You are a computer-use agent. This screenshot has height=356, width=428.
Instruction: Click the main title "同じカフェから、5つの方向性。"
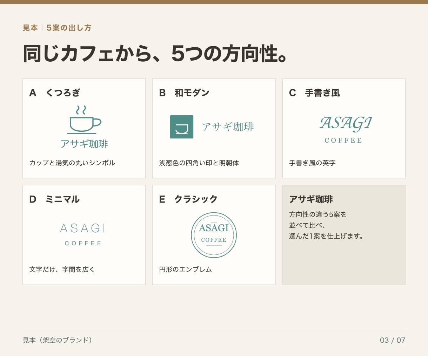[x=155, y=54]
